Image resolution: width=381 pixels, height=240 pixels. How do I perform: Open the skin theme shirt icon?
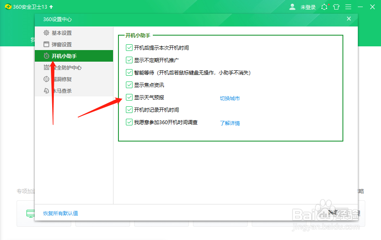336,7
